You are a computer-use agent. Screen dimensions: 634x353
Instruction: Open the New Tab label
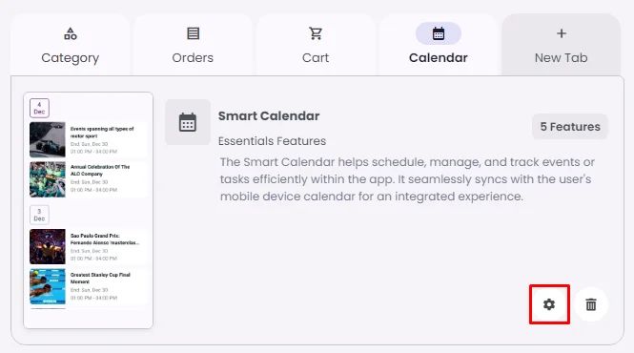pos(562,58)
